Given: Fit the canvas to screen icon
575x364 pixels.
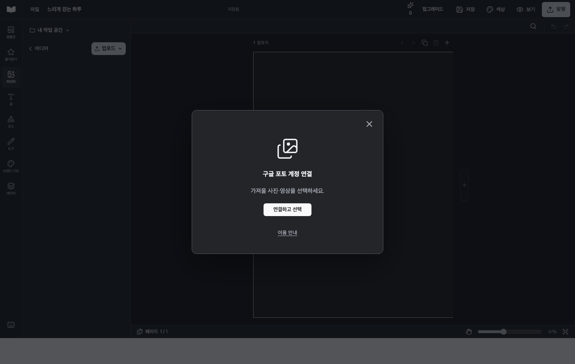Looking at the screenshot, I should click(x=565, y=332).
